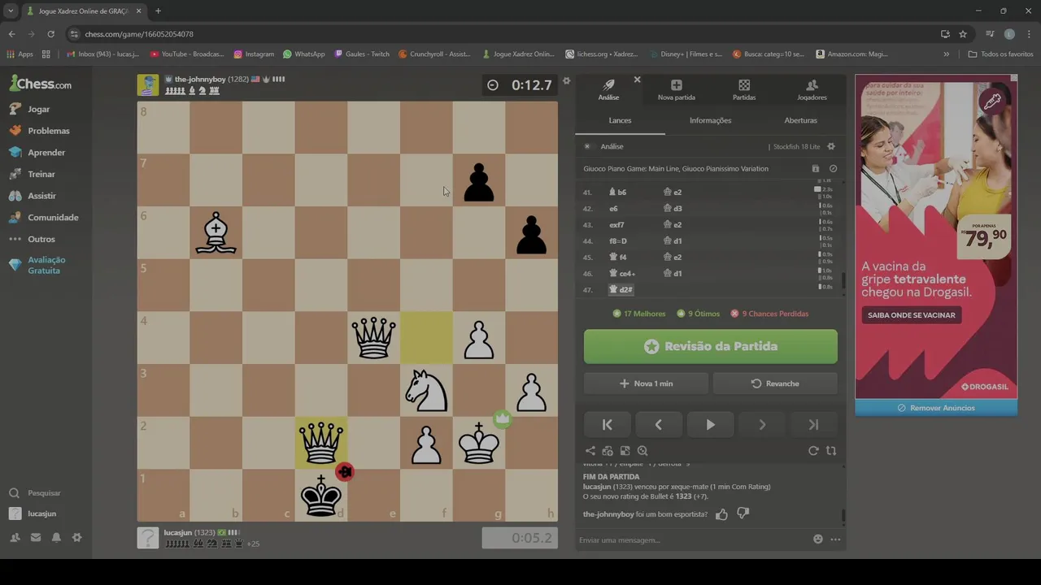This screenshot has height=585, width=1041.
Task: Open the opening explorer book icon
Action: tap(816, 169)
